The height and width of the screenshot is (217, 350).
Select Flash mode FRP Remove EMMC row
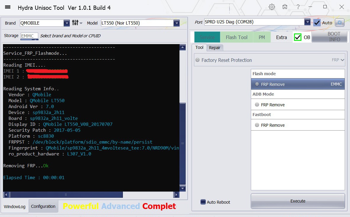(x=298, y=84)
